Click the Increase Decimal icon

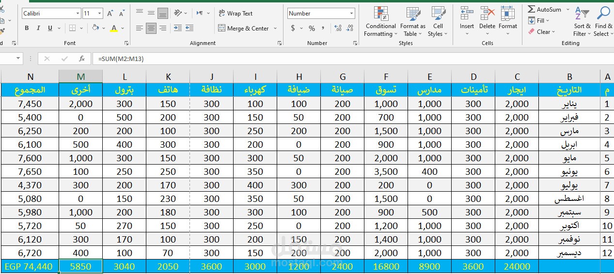338,29
